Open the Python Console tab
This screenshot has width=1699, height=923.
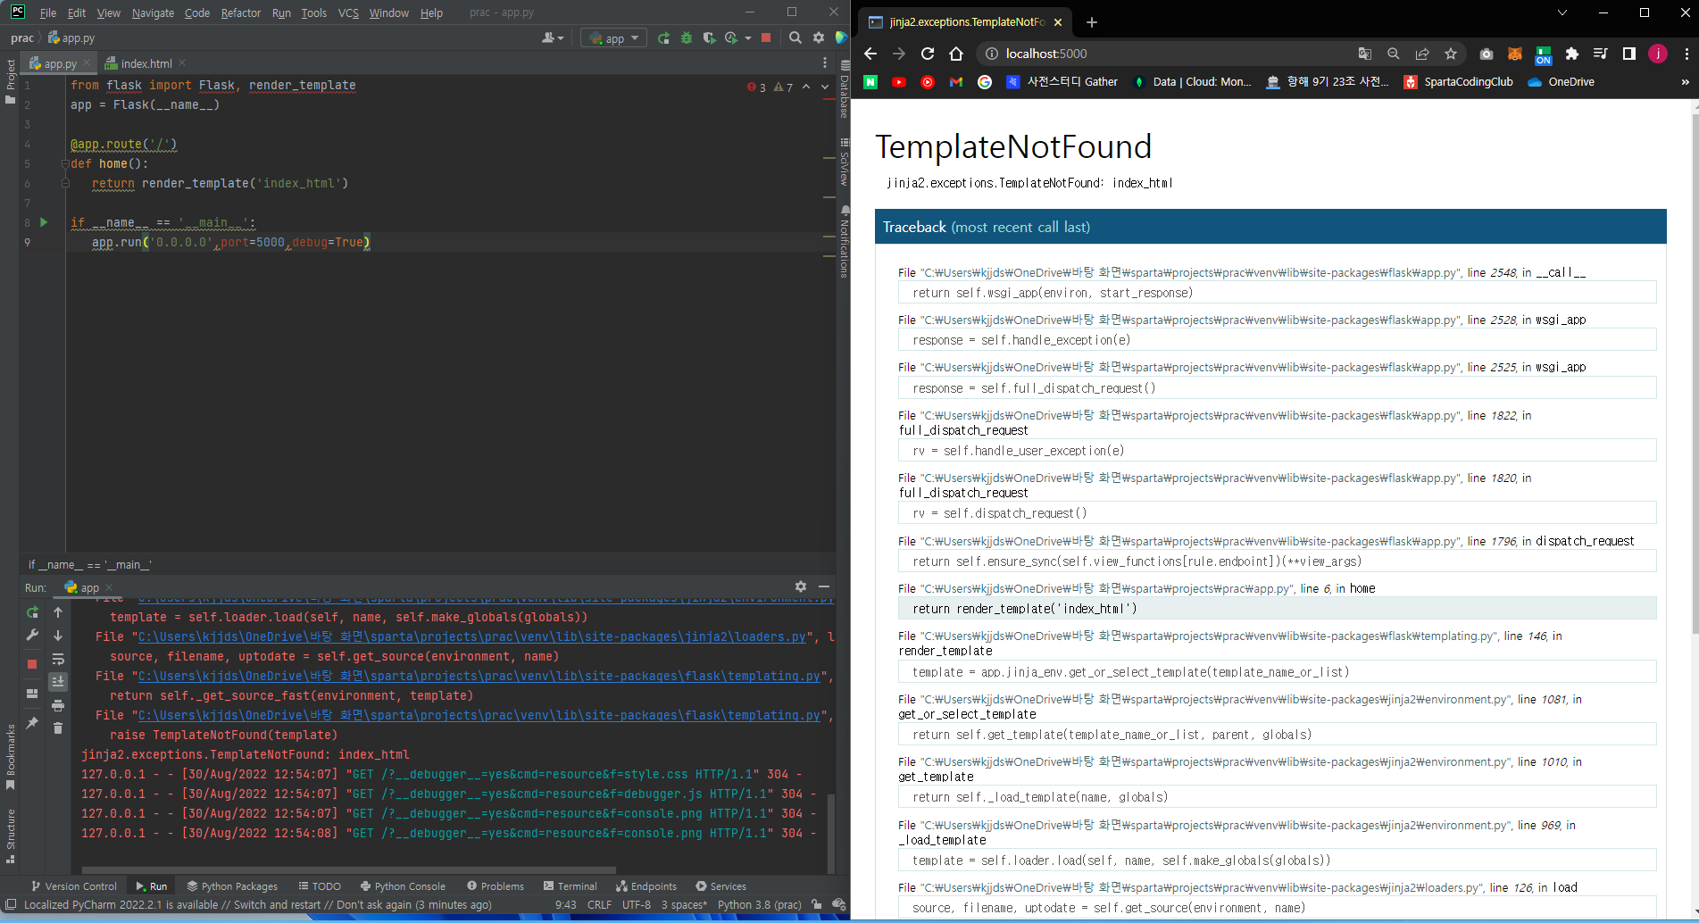tap(403, 886)
